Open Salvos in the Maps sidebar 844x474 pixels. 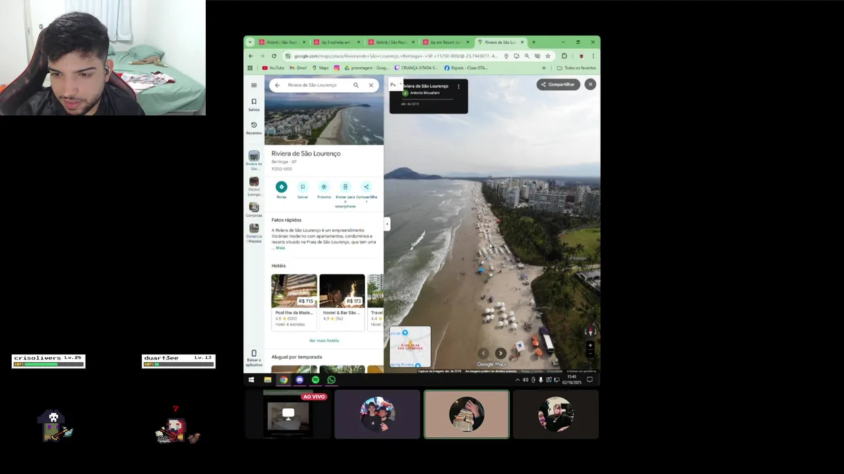[254, 105]
